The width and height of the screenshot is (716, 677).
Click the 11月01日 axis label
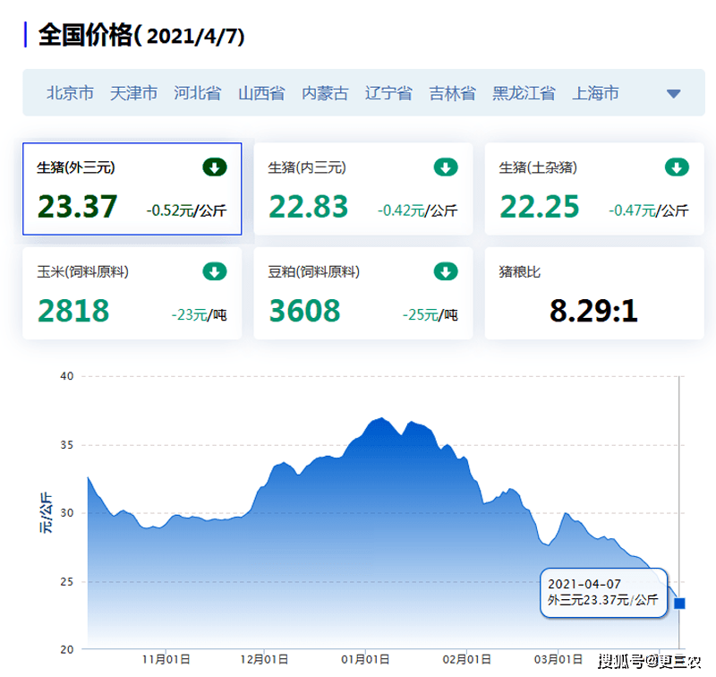click(x=166, y=660)
